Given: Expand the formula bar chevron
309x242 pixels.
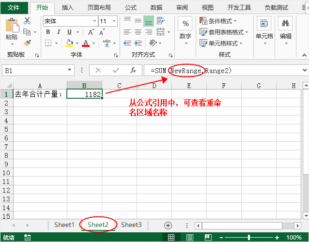Looking at the screenshot, I should (305, 70).
